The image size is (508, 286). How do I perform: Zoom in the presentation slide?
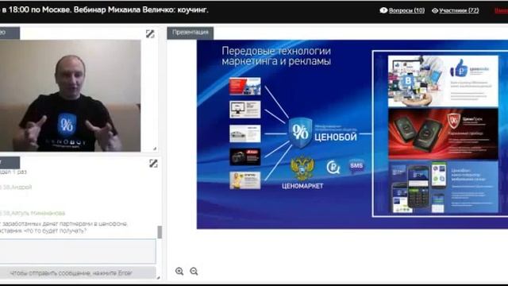pos(179,271)
